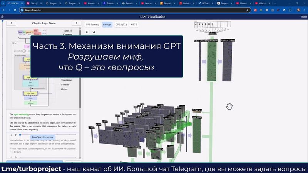Open the browser three-dot menu
The height and width of the screenshot is (173, 308).
tap(305, 10)
